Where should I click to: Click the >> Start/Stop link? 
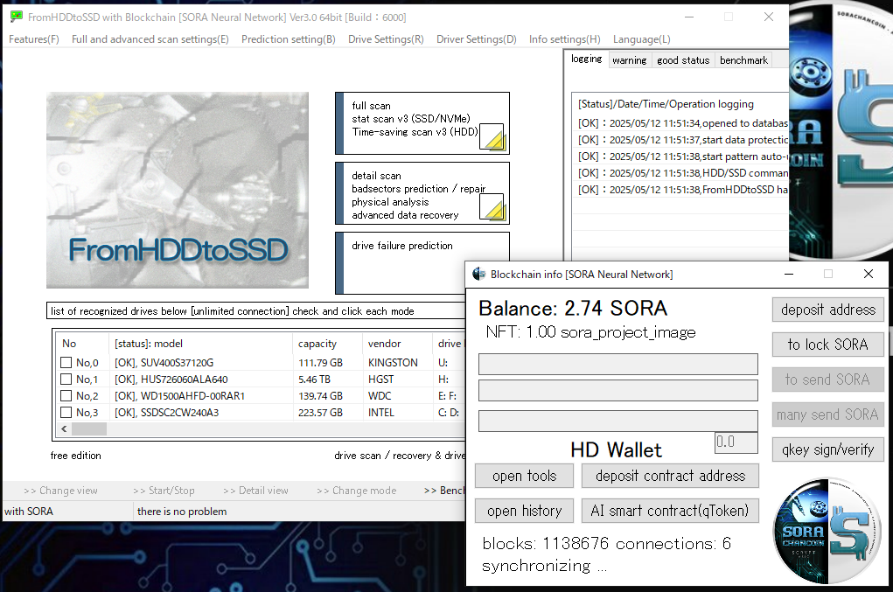(x=164, y=491)
